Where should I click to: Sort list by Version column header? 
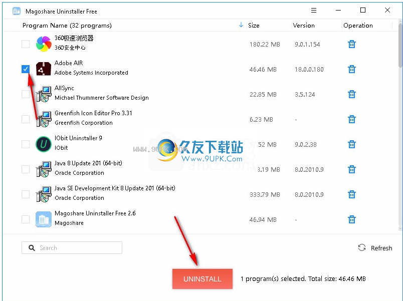(304, 26)
